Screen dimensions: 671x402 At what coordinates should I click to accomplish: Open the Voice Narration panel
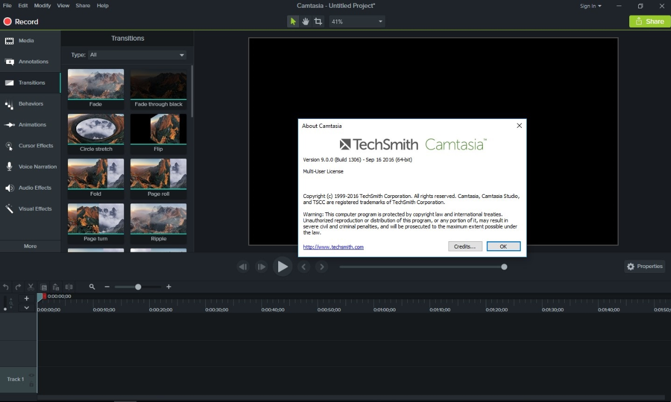click(30, 167)
